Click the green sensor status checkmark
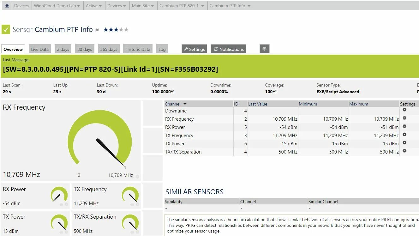Viewport: 419px width, 236px height. point(6,29)
